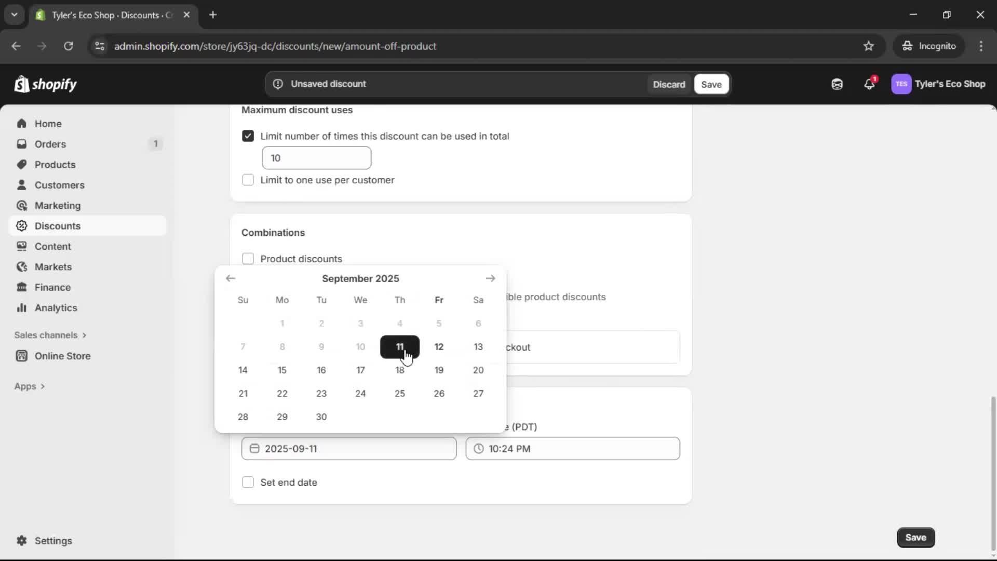The image size is (997, 561).
Task: Select the Markets sidebar item
Action: coord(52,266)
